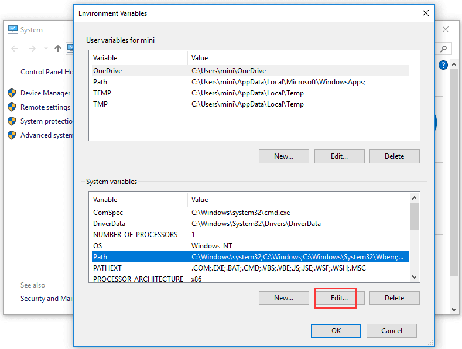Select the user Path variable row
462x349 pixels.
click(251, 82)
